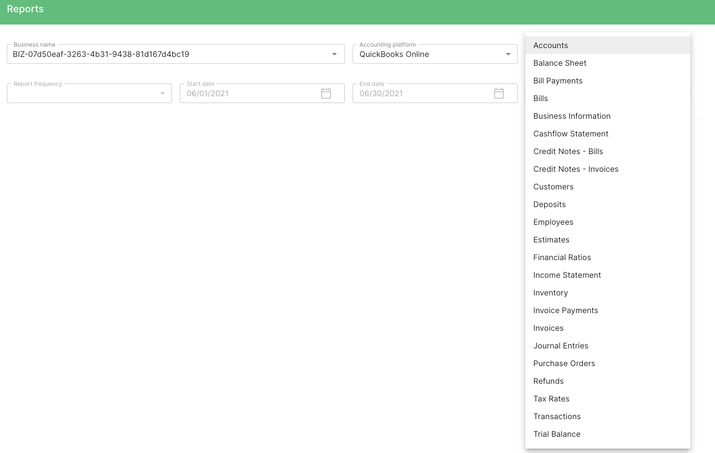Expand the Business name dropdown

[x=334, y=54]
